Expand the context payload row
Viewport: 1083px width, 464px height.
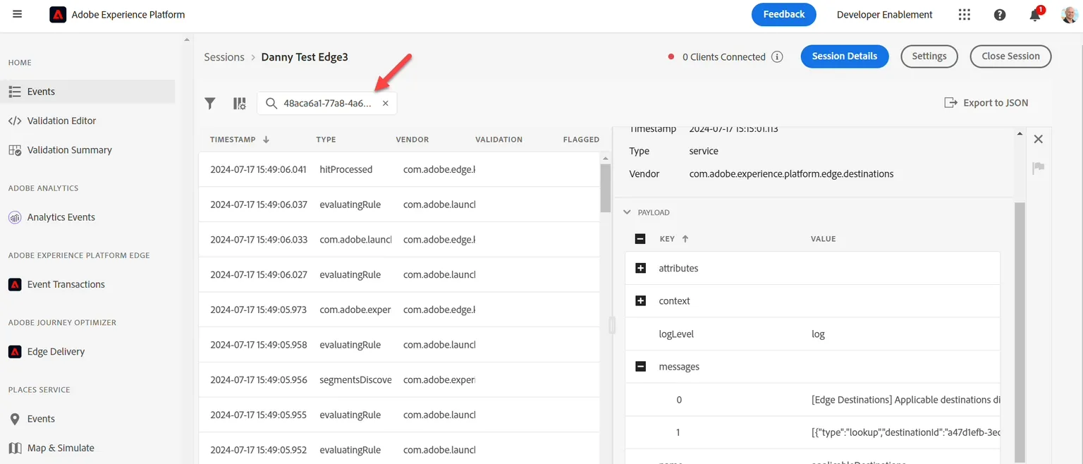coord(640,300)
